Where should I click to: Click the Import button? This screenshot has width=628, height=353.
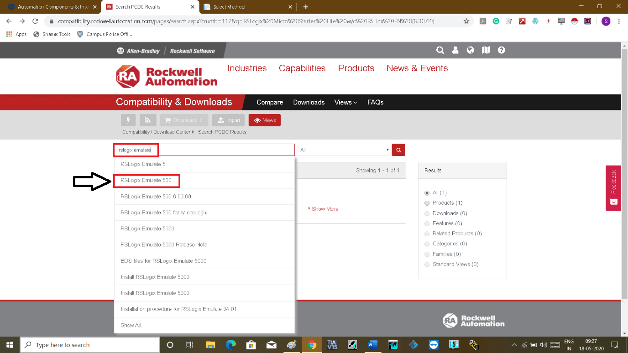tap(228, 120)
